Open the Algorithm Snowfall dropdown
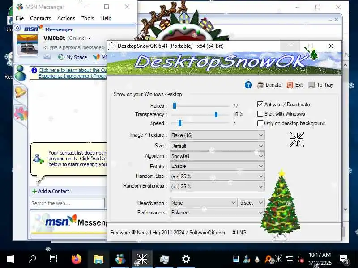Viewport: 358px width, 268px height. (217, 156)
